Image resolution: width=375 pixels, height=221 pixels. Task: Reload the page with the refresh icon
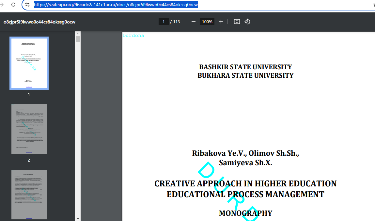[x=13, y=5]
